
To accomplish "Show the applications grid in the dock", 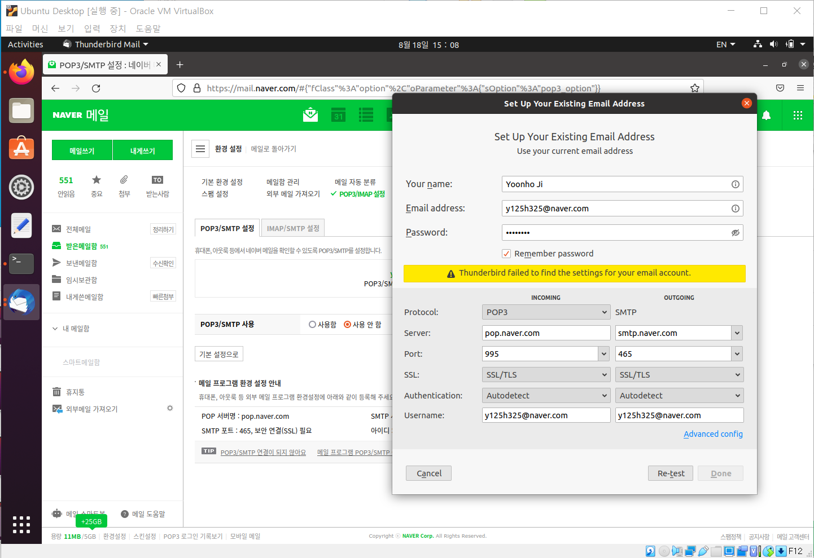I will click(x=21, y=524).
